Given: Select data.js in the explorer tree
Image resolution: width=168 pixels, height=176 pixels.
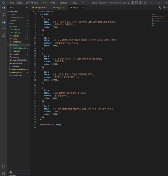Looking at the screenshot, I should tap(18, 45).
